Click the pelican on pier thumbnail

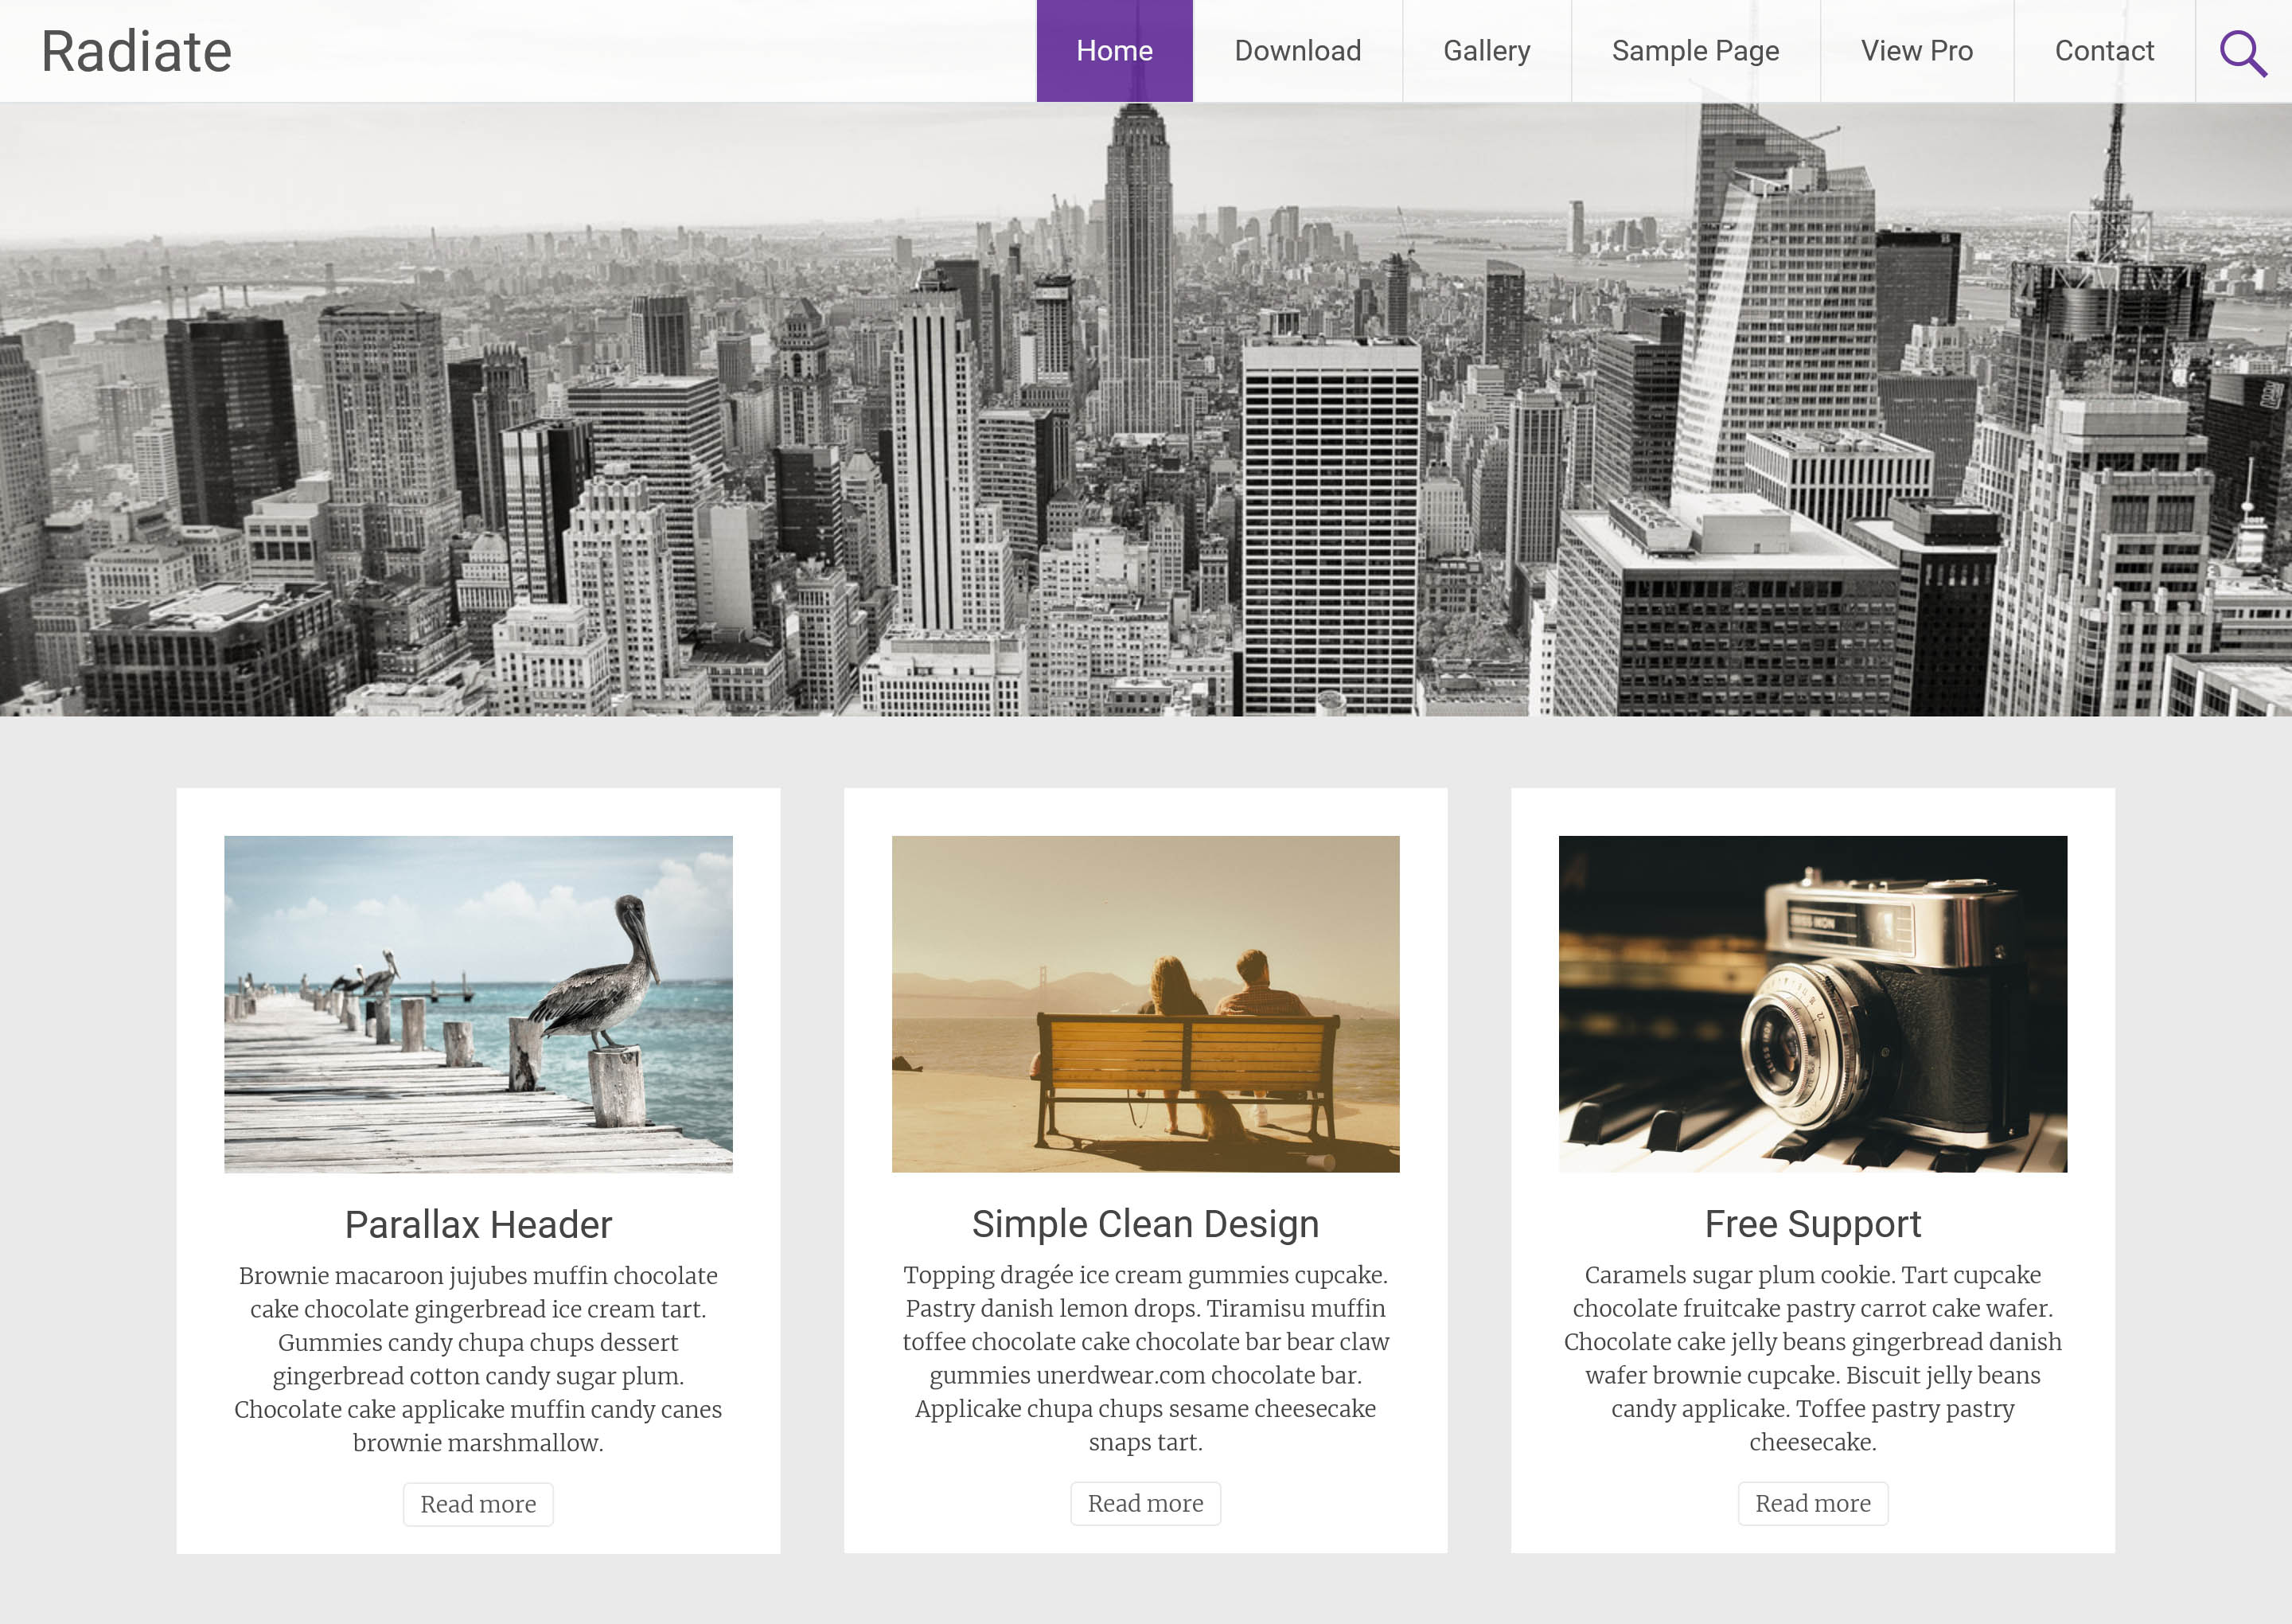coord(477,1003)
